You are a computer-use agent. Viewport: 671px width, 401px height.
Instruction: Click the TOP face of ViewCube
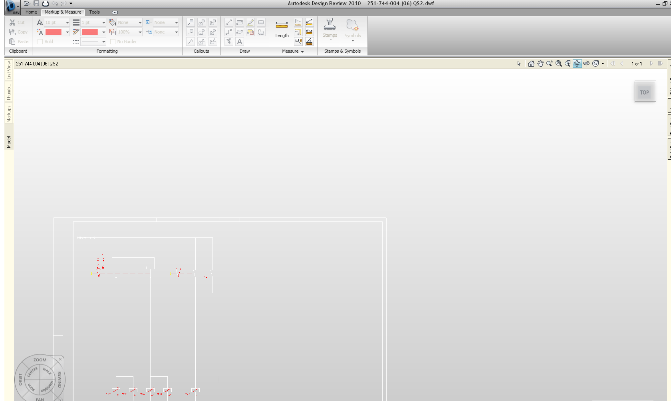[x=644, y=92]
